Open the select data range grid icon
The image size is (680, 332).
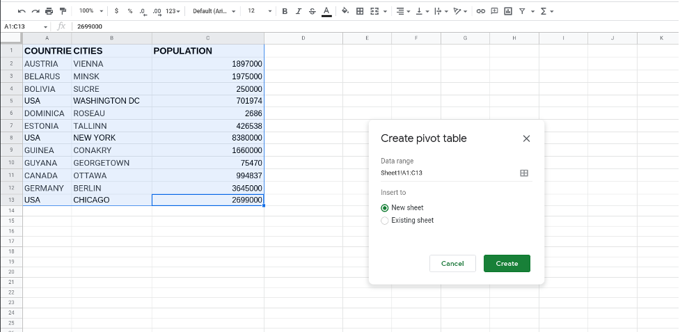524,173
